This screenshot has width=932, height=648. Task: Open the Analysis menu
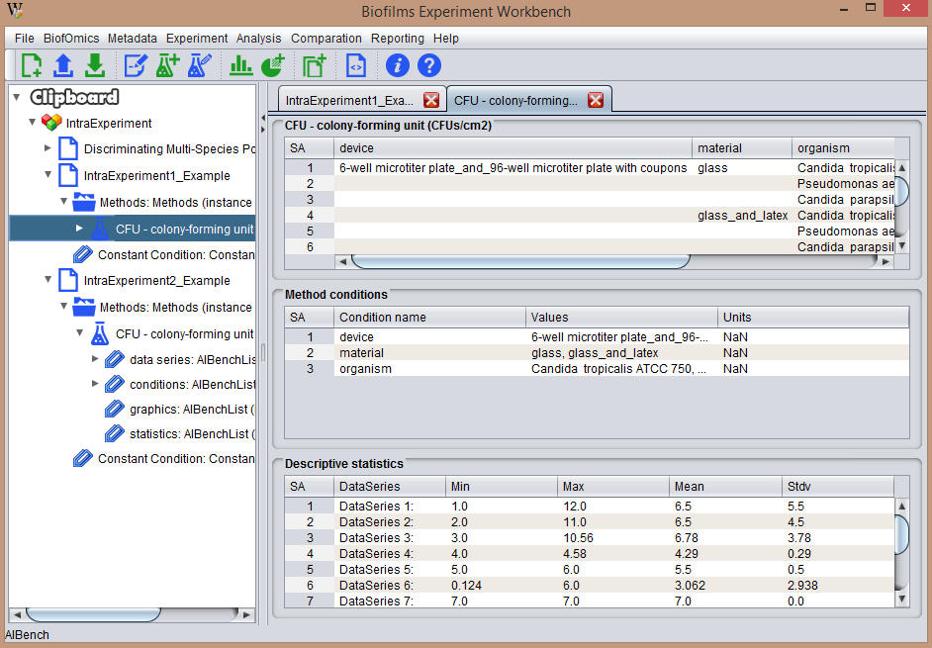(x=258, y=38)
